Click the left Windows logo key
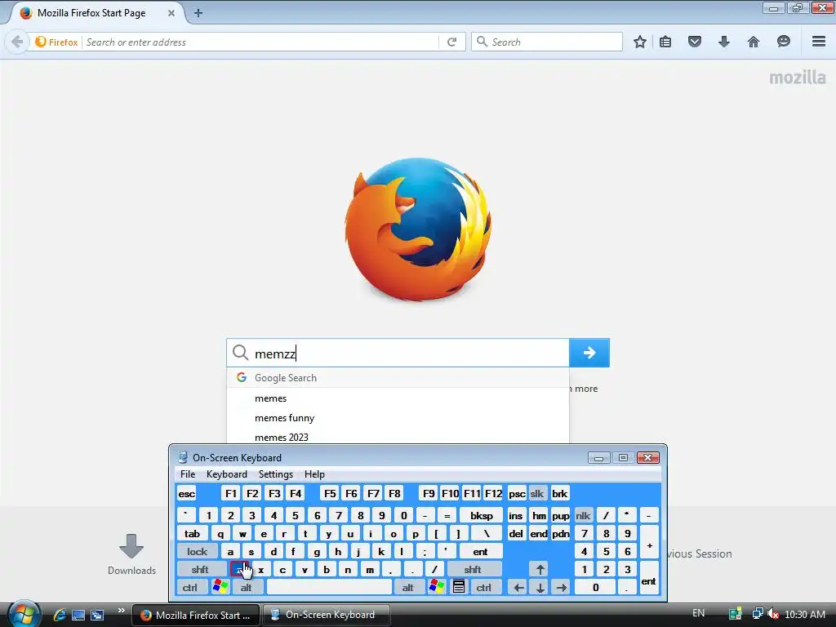836x627 pixels. point(220,588)
